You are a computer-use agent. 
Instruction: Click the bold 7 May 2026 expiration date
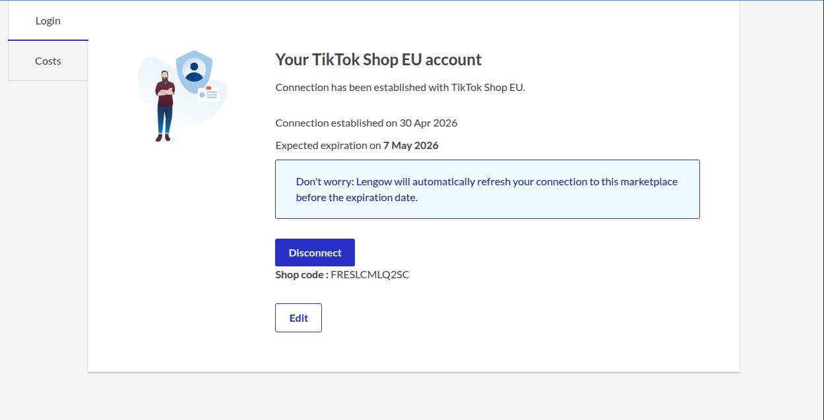pos(411,145)
